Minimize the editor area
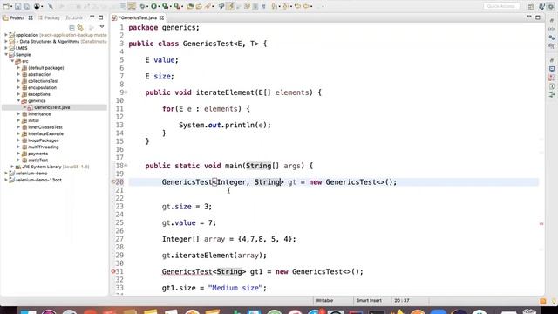Image resolution: width=558 pixels, height=314 pixels. [x=529, y=17]
